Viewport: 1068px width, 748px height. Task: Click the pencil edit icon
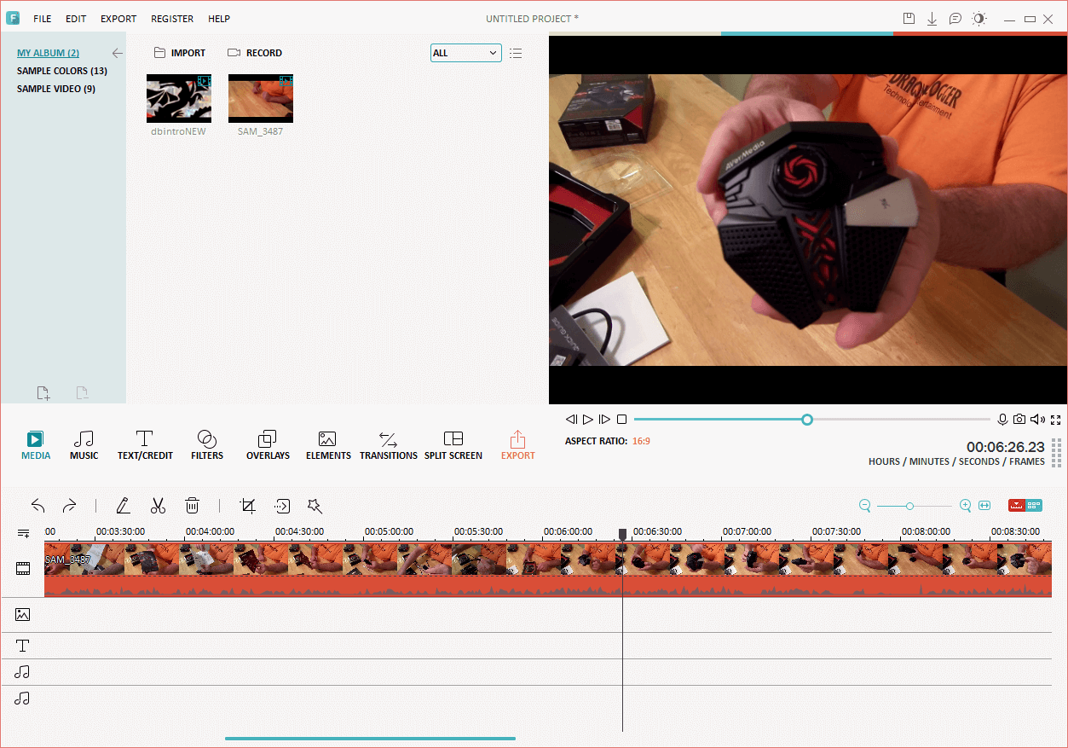123,506
